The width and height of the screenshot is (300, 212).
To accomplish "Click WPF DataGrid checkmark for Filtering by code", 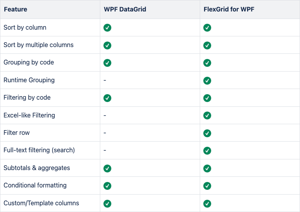I will (x=107, y=98).
